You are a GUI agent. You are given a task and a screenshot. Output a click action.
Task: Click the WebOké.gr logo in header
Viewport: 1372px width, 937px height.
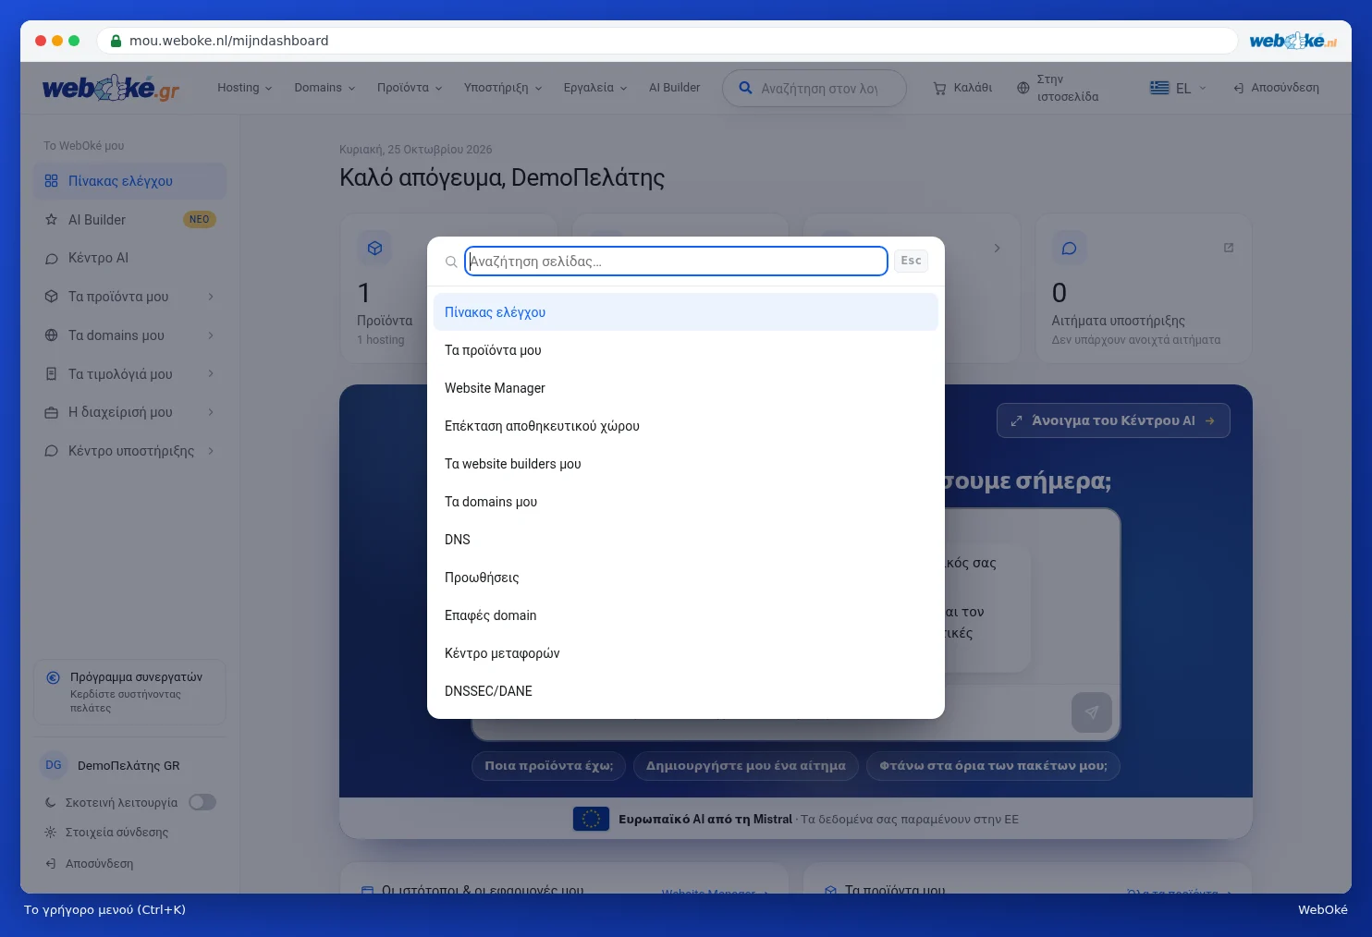(111, 88)
